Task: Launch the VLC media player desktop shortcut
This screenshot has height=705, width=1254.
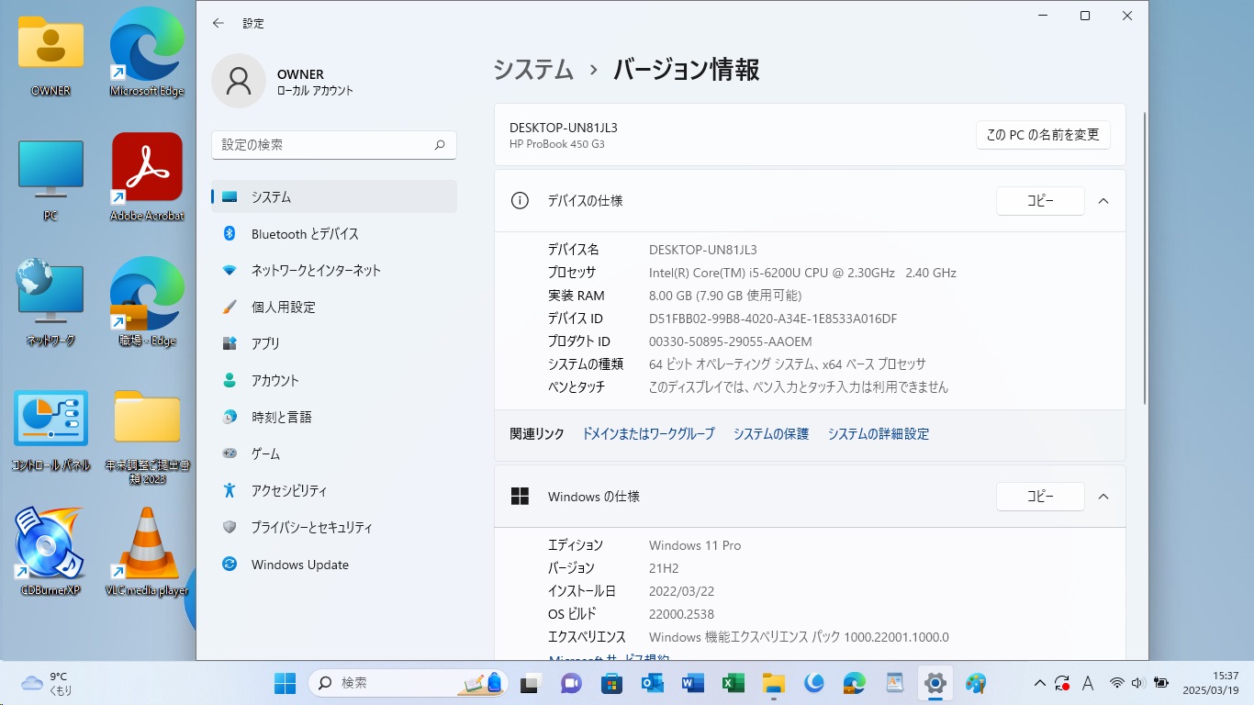Action: coord(146,549)
